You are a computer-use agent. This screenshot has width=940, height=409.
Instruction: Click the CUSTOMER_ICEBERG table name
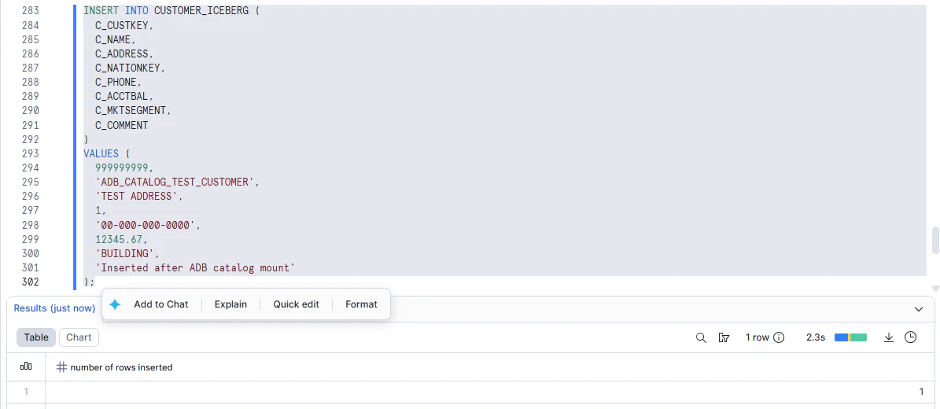201,11
